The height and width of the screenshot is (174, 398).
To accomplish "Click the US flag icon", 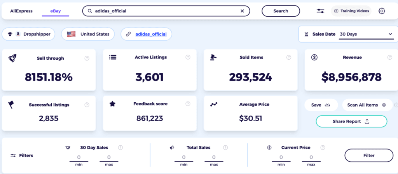I will (x=72, y=34).
